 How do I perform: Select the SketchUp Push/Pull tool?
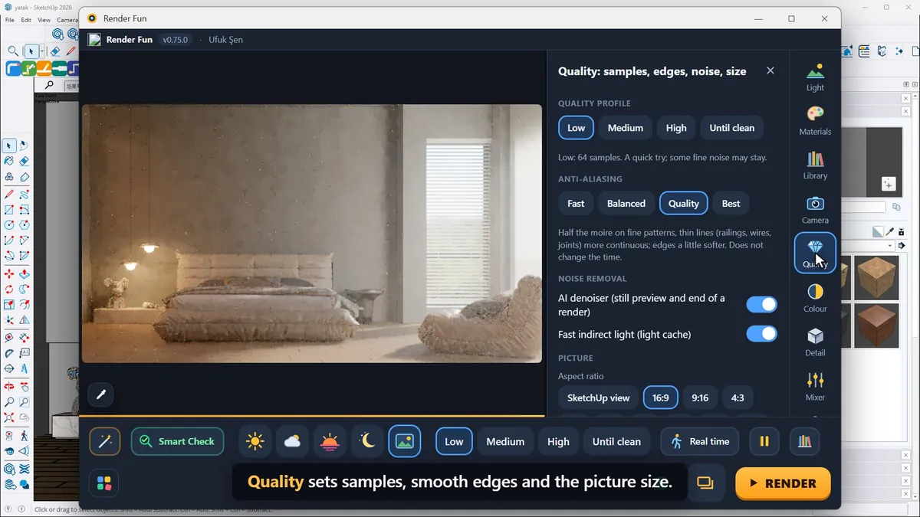coord(25,273)
